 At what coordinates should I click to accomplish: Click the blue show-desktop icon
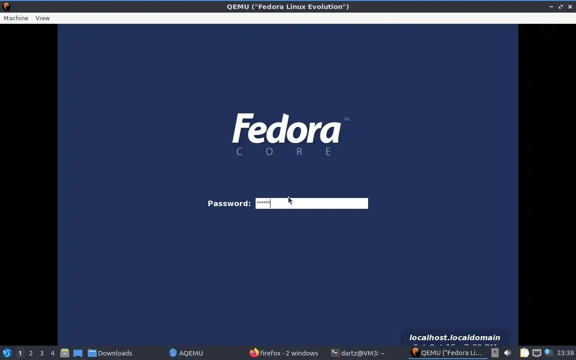(78, 353)
